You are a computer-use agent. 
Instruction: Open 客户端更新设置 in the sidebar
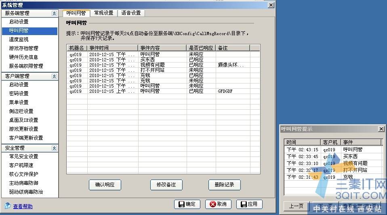click(26, 138)
